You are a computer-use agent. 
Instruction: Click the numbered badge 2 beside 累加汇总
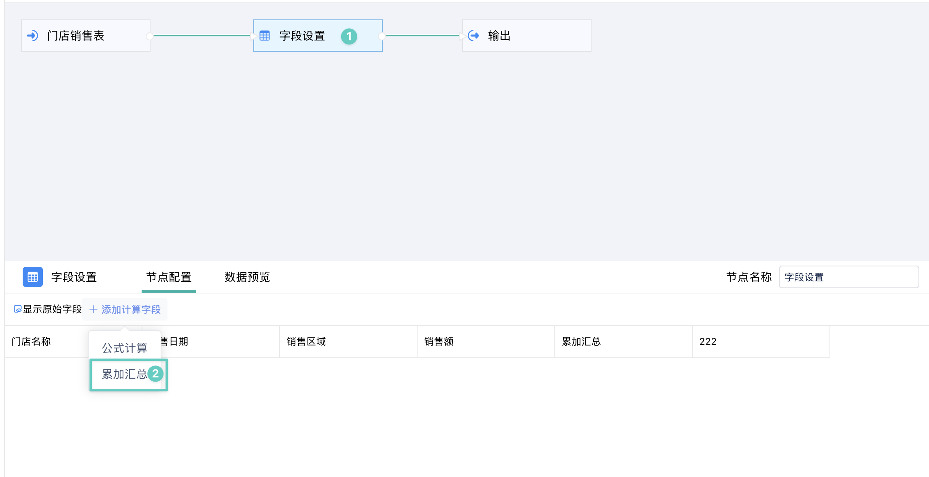155,374
